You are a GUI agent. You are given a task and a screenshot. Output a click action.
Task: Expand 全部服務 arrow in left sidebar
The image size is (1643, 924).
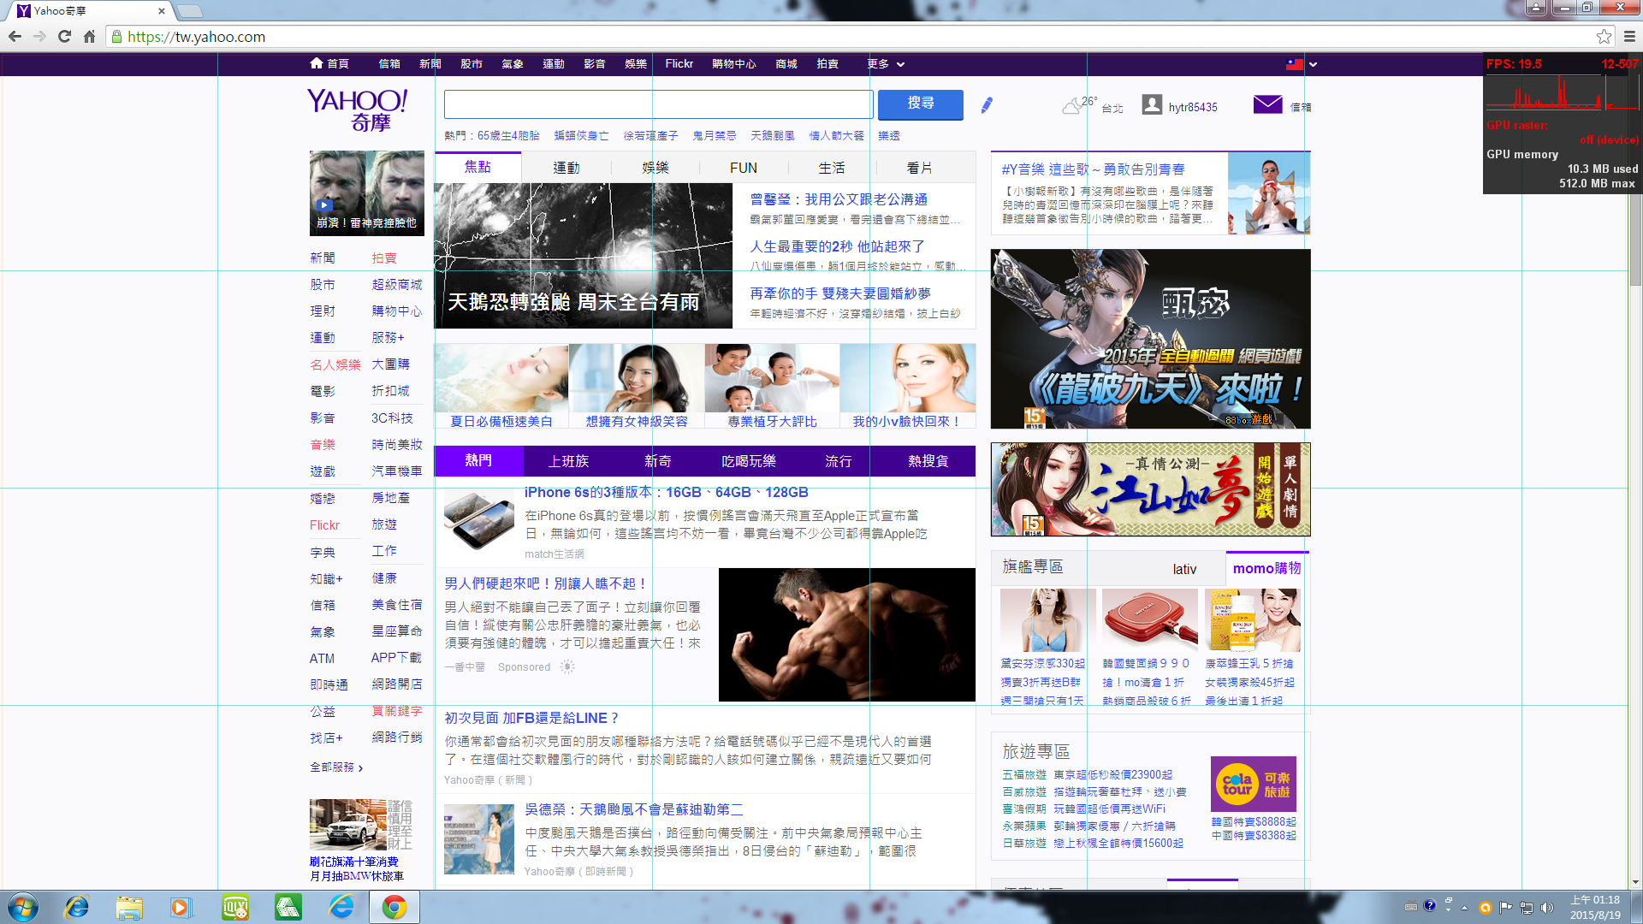coord(360,768)
